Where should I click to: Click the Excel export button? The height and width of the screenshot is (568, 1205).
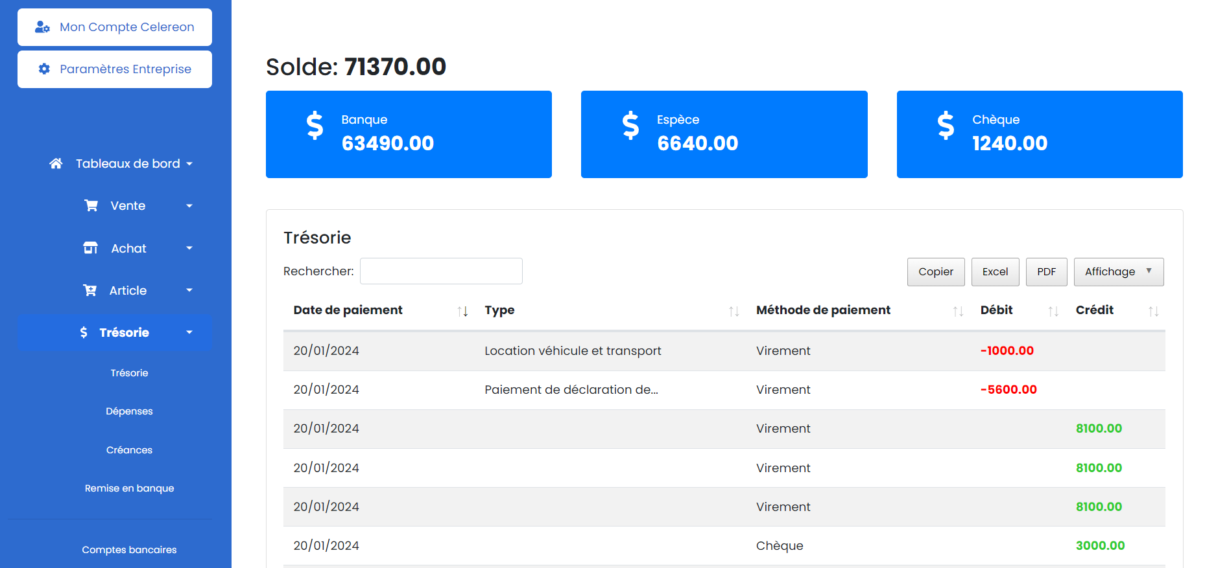pos(995,272)
